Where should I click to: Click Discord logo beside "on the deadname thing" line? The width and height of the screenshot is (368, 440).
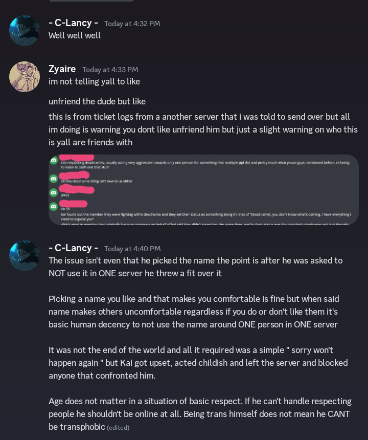54,179
